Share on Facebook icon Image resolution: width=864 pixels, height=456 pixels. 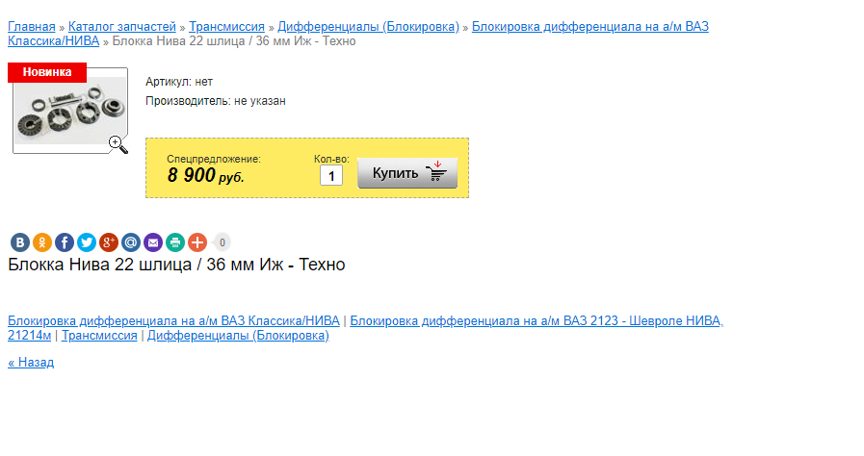(64, 242)
